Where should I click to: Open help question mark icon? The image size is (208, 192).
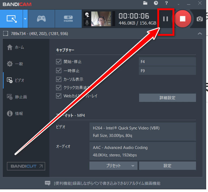pyautogui.click(x=166, y=3)
